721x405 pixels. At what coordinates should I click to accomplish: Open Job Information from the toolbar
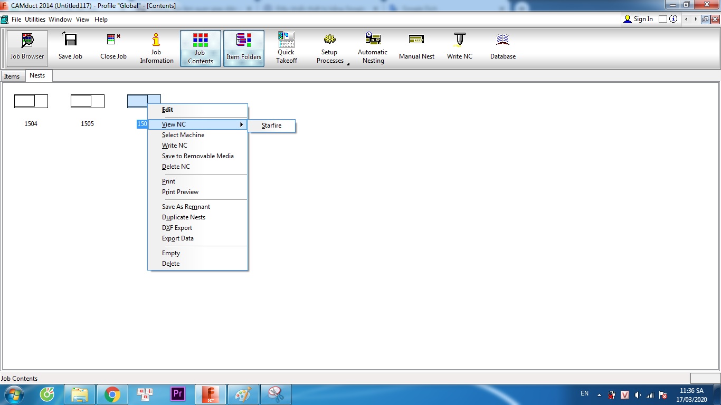click(x=157, y=48)
